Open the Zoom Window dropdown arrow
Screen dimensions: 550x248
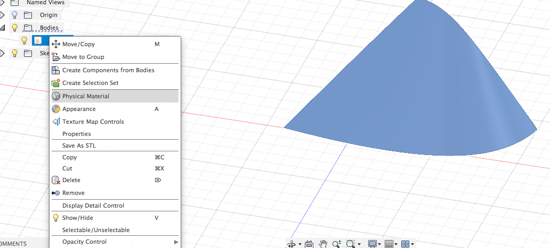pos(359,244)
